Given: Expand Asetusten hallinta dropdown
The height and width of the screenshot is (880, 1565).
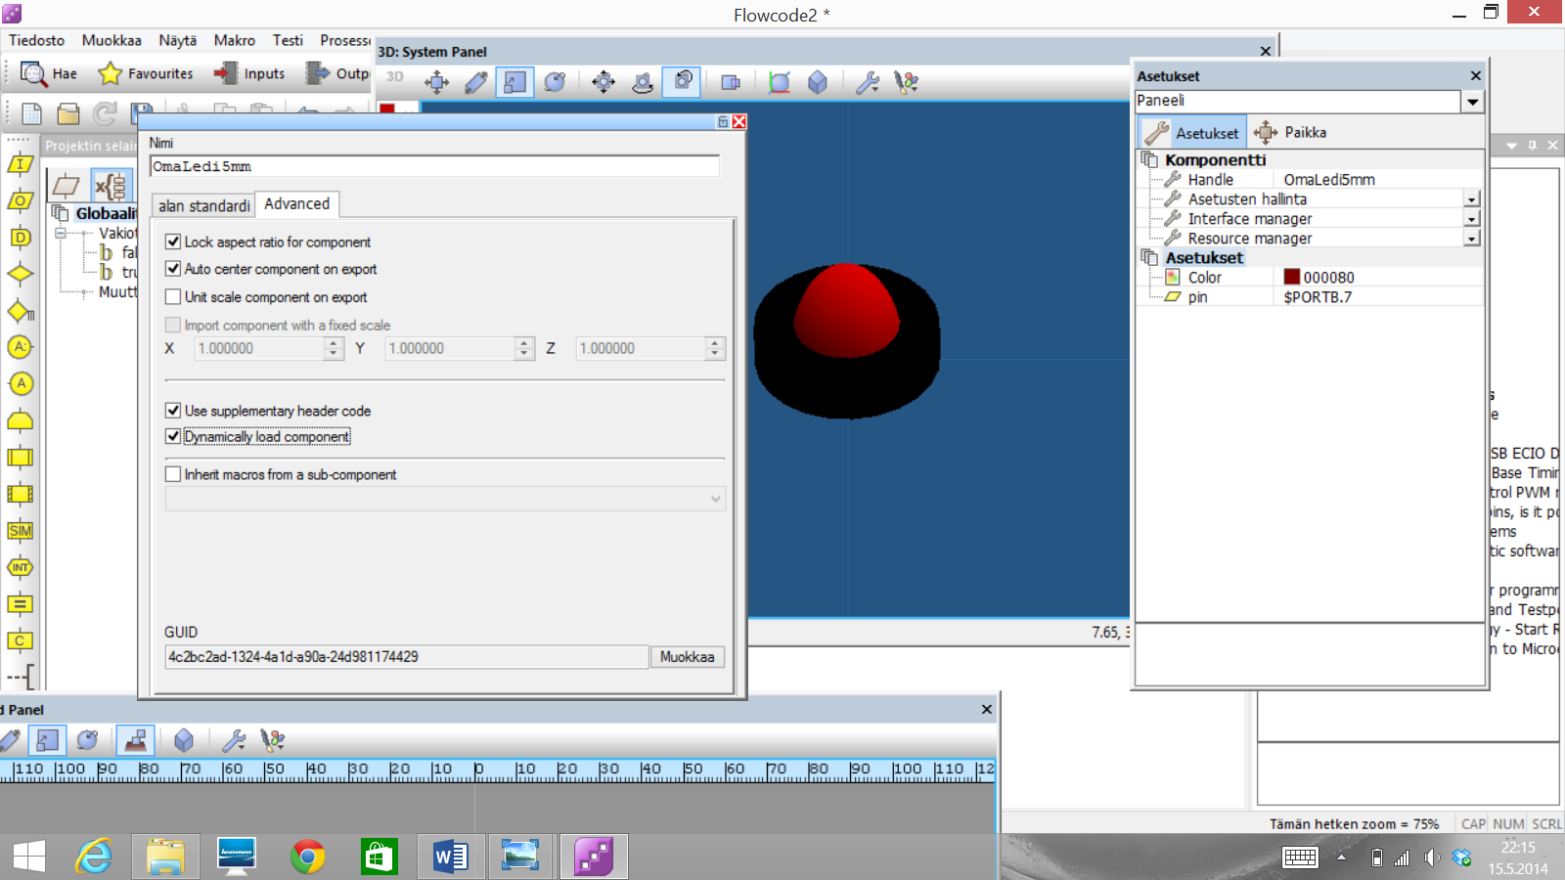Looking at the screenshot, I should pyautogui.click(x=1471, y=199).
